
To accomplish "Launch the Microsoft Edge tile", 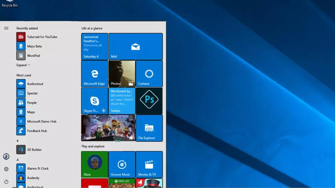I will (94, 74).
